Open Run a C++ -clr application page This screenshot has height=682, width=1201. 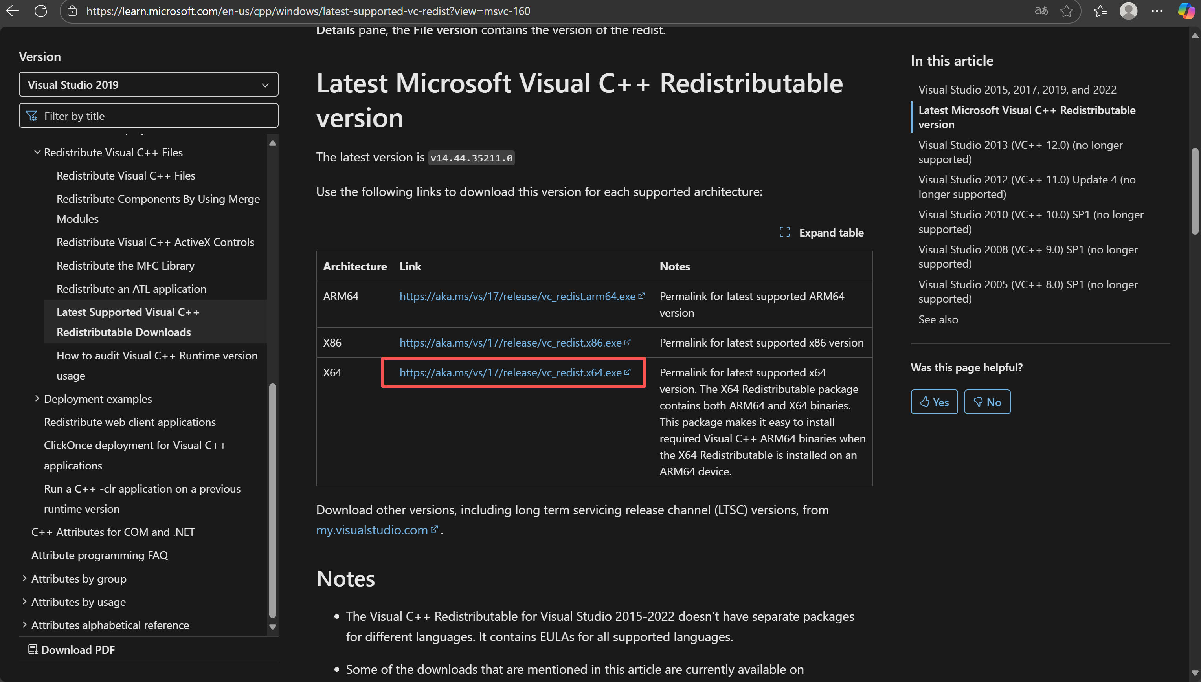tap(142, 499)
